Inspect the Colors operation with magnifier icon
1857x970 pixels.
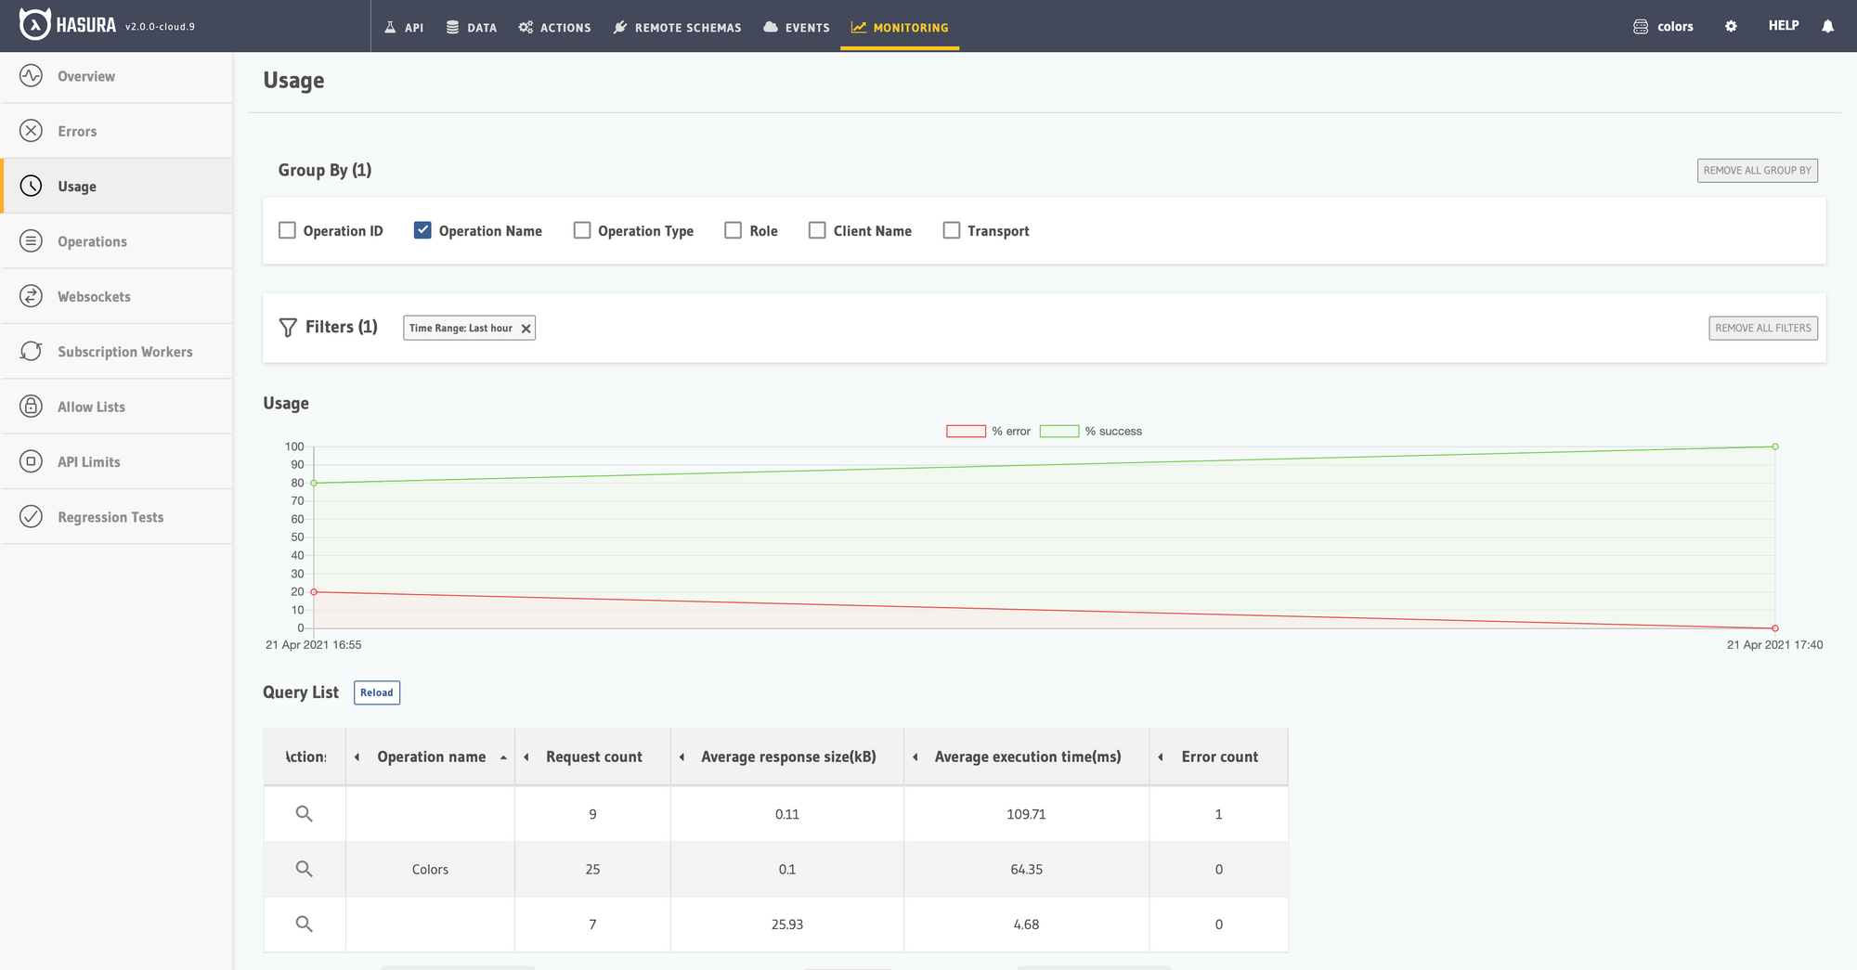click(304, 869)
